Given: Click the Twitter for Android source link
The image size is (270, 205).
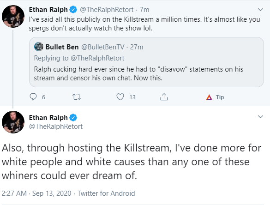Looking at the screenshot, I should tap(106, 193).
